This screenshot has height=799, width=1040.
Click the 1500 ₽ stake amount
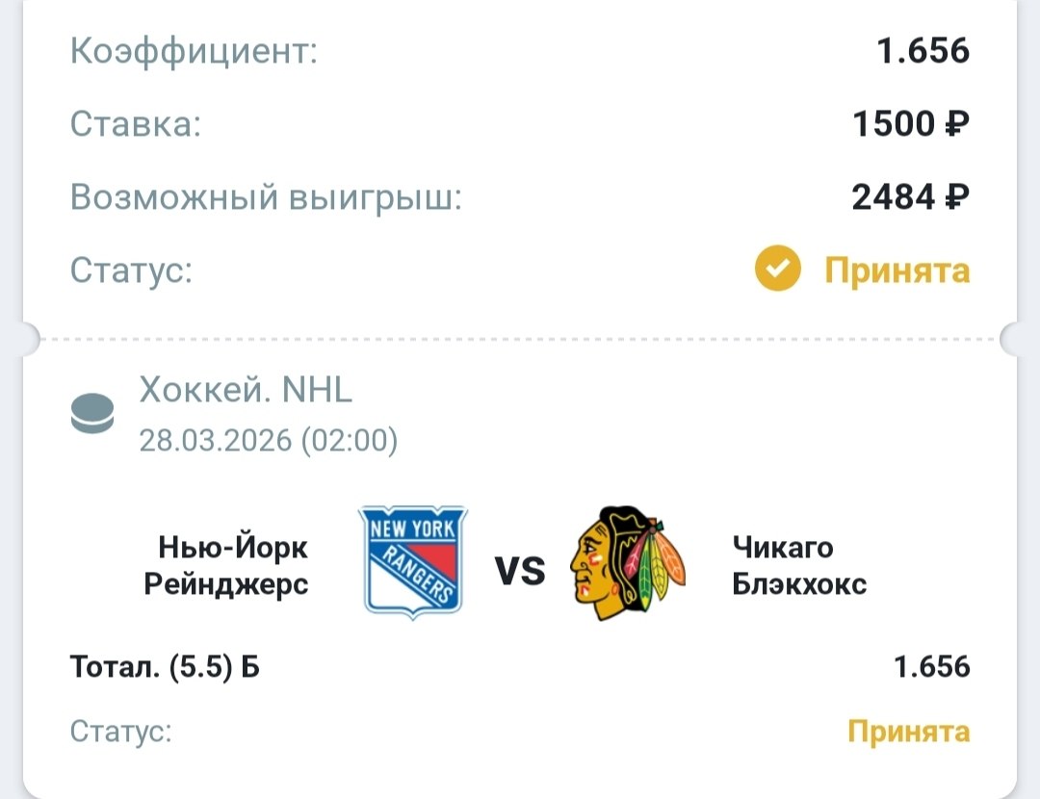click(911, 124)
